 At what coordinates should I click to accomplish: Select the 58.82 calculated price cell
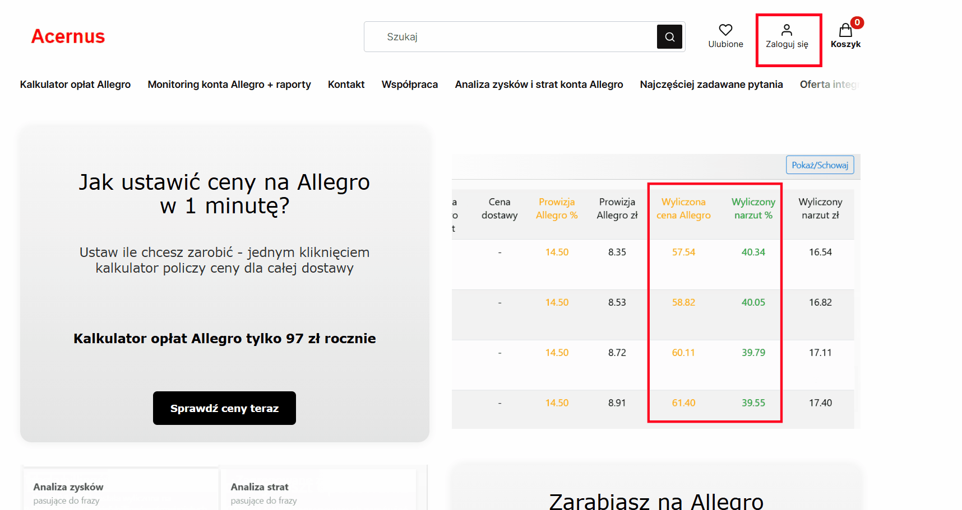click(x=683, y=302)
